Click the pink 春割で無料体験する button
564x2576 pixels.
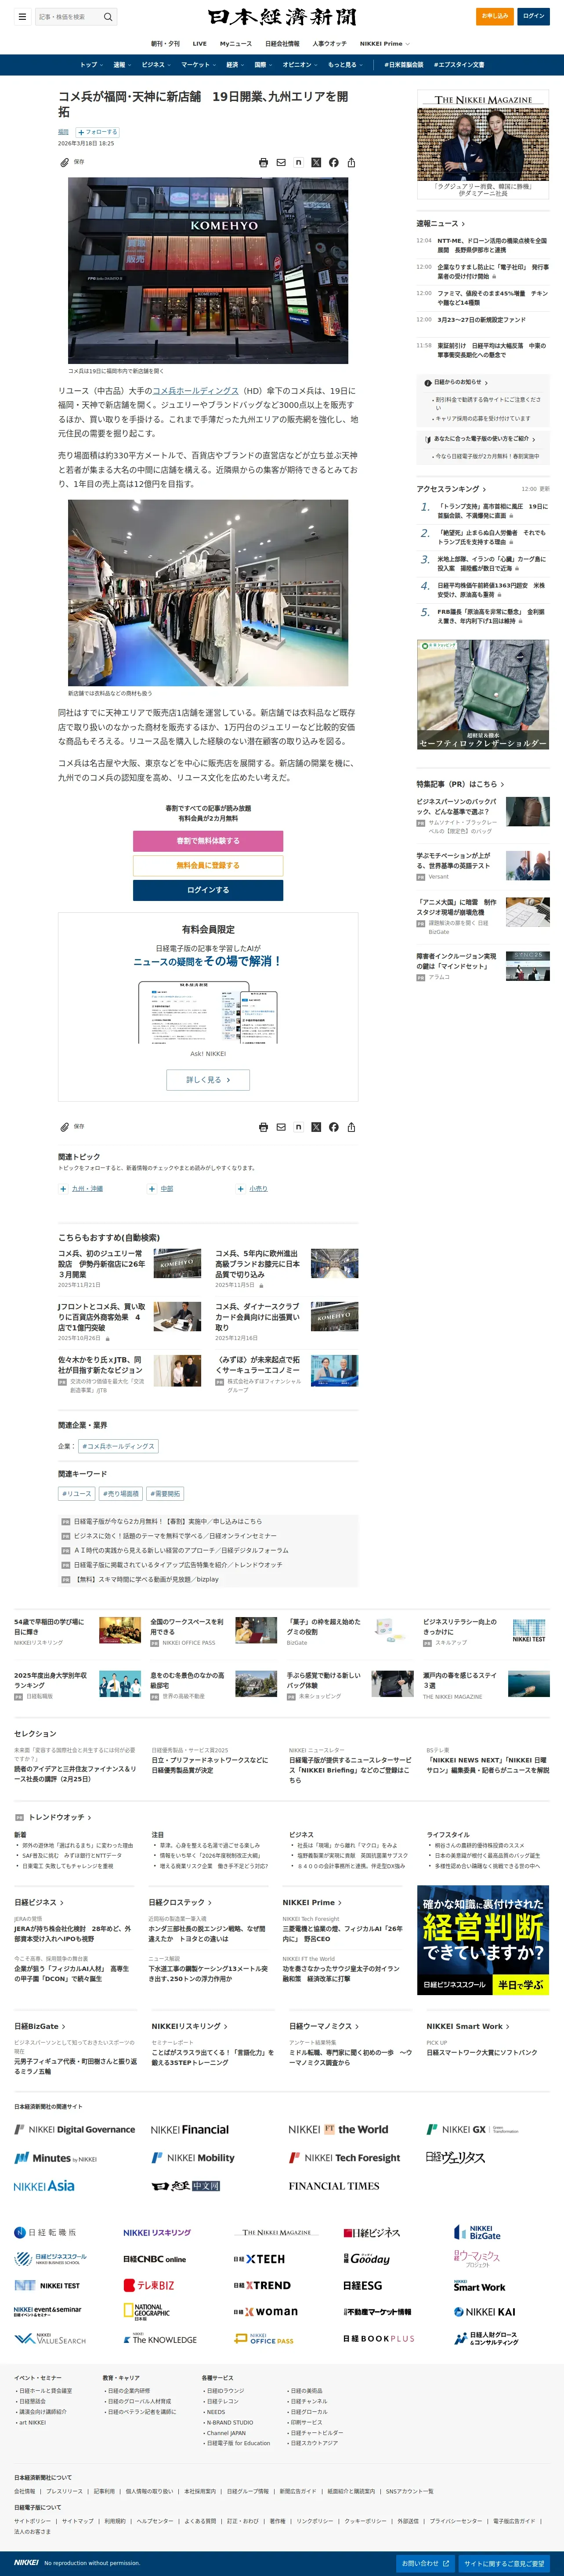[208, 841]
